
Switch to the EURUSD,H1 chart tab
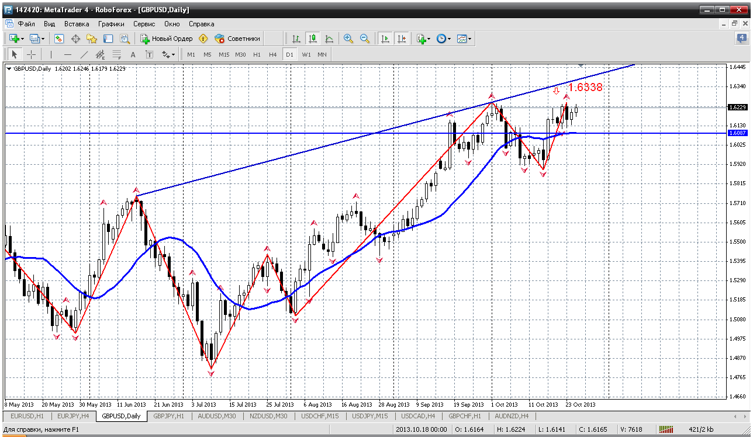click(26, 416)
